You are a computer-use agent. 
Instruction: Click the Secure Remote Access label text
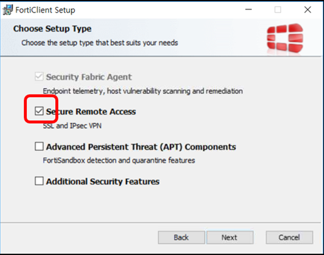click(91, 112)
